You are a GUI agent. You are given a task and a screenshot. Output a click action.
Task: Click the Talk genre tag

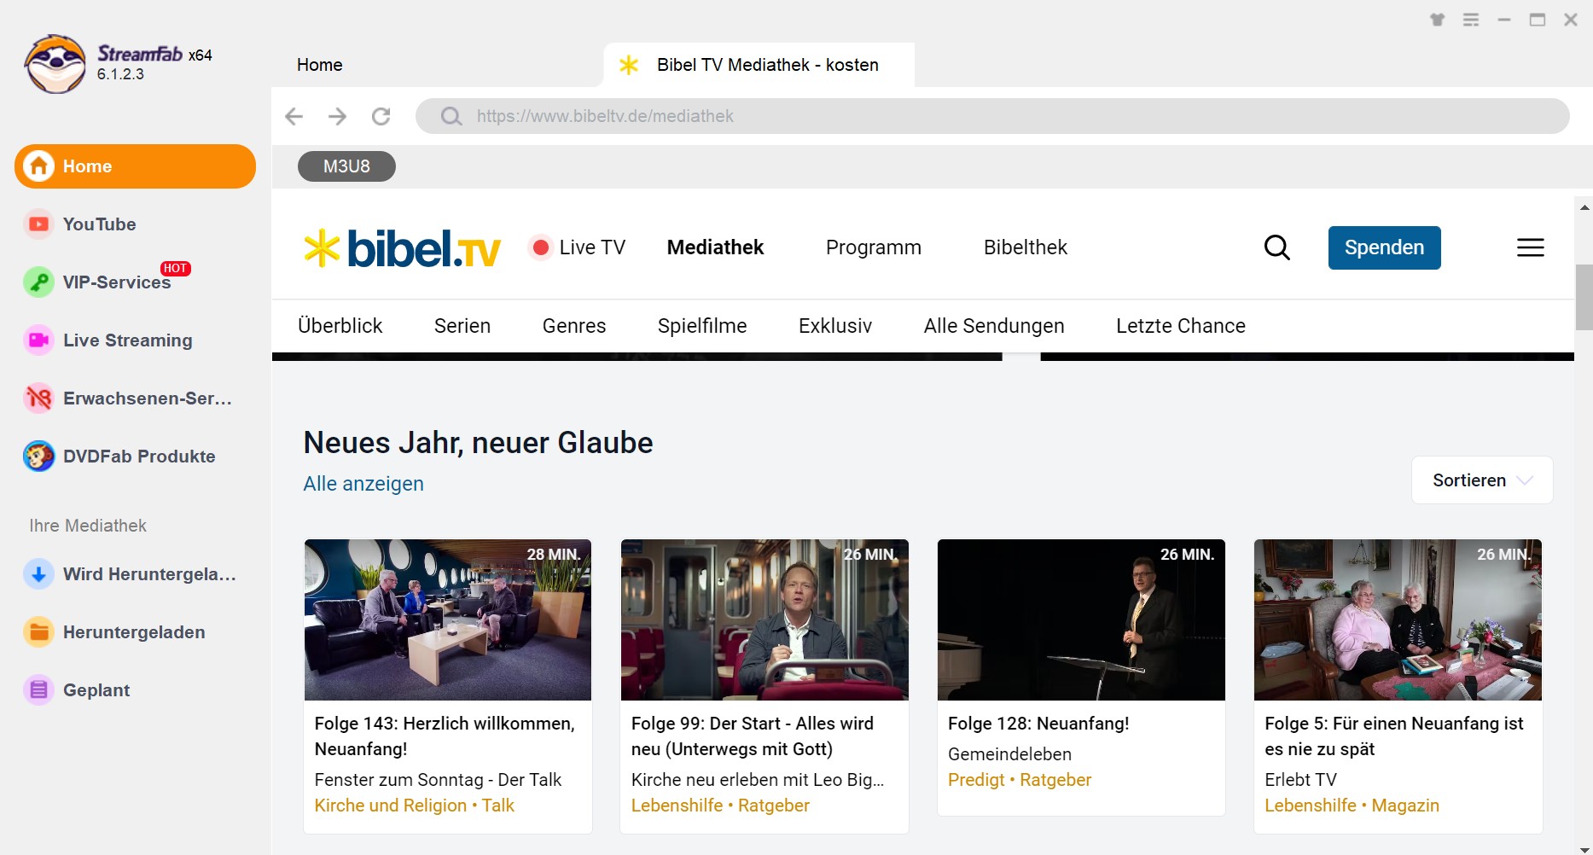tap(498, 806)
